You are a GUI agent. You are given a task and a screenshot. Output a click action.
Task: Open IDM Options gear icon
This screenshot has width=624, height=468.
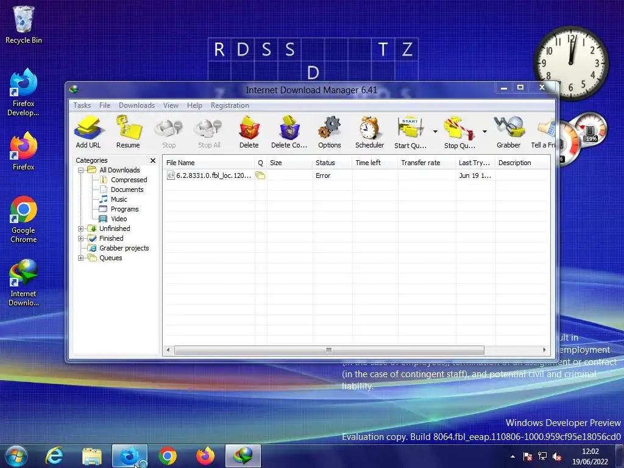click(330, 132)
